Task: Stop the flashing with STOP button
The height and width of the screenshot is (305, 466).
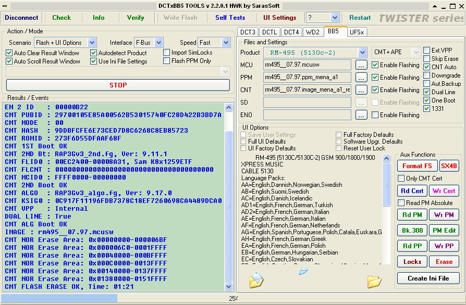Action: coord(118,85)
